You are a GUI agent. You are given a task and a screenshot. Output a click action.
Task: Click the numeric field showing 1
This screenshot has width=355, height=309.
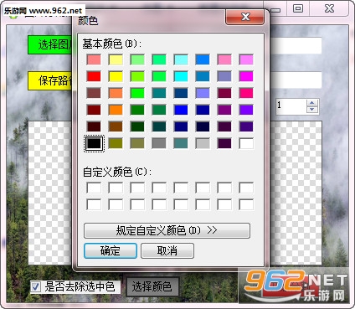[x=291, y=106]
